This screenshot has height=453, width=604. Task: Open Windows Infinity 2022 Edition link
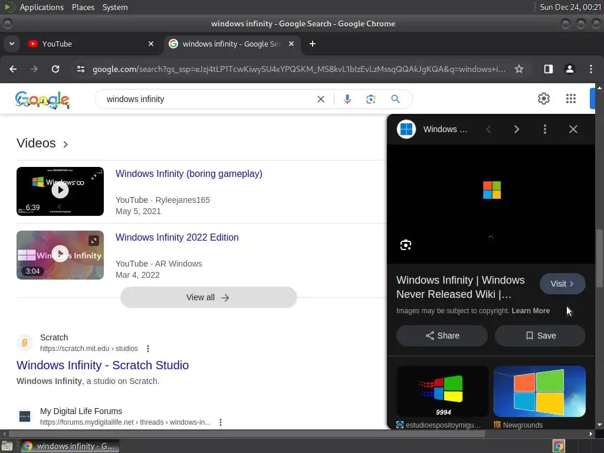coord(177,237)
